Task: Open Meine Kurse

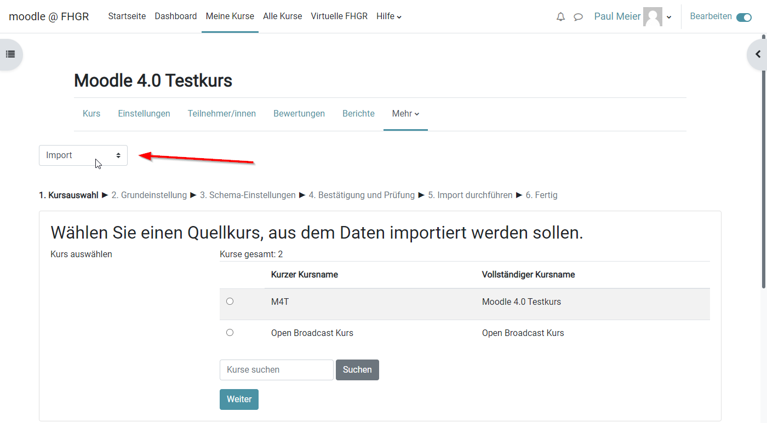Action: [x=230, y=16]
